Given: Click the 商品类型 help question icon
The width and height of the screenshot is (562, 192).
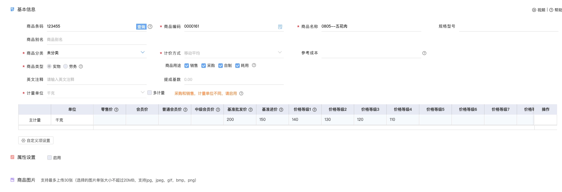Looking at the screenshot, I should coord(81,67).
